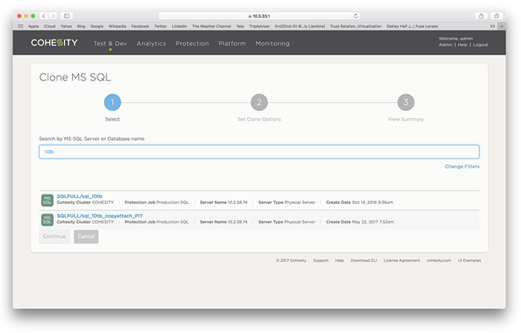The width and height of the screenshot is (521, 333).
Task: Open the Monitoring menu
Action: pyautogui.click(x=272, y=43)
